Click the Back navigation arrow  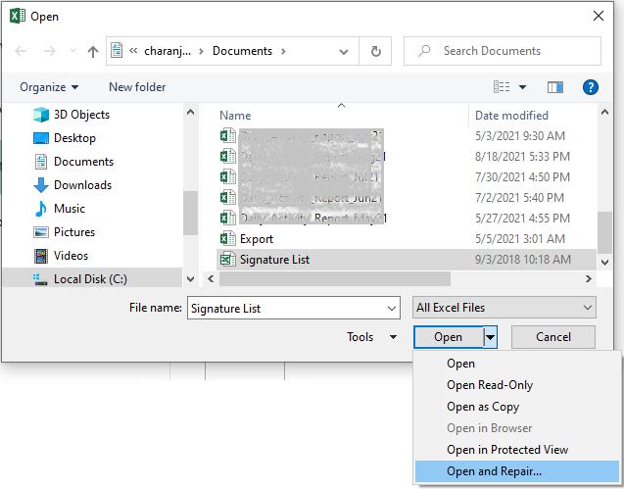click(21, 51)
